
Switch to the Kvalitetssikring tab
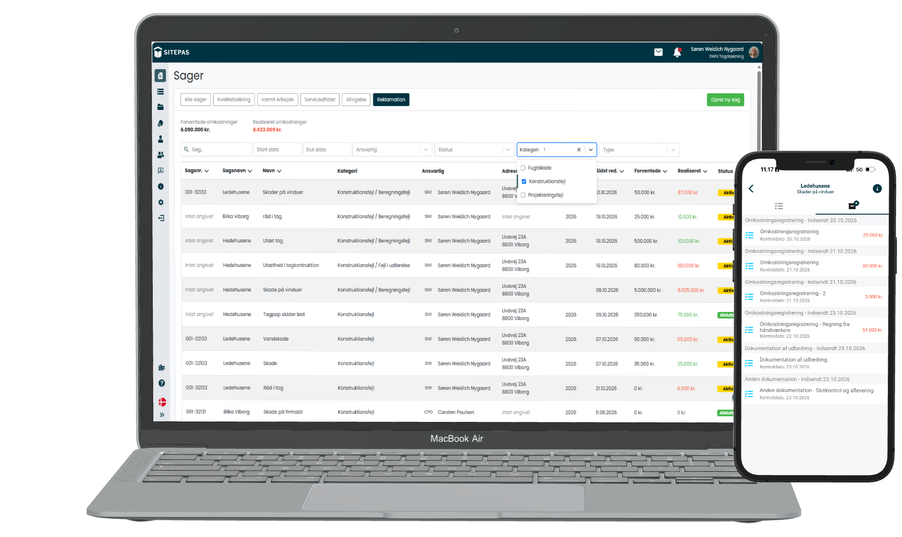point(234,100)
